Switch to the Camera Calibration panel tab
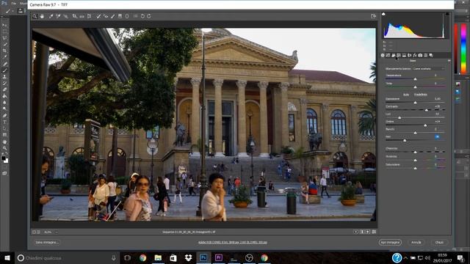The width and height of the screenshot is (470, 264). pyautogui.click(x=420, y=56)
